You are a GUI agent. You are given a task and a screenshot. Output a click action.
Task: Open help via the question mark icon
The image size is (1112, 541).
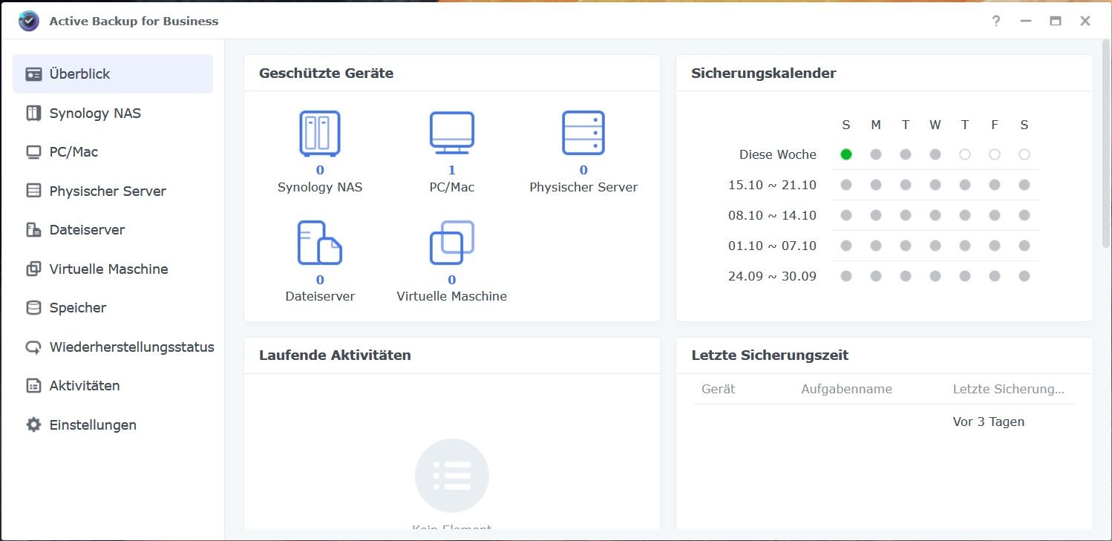pos(996,21)
